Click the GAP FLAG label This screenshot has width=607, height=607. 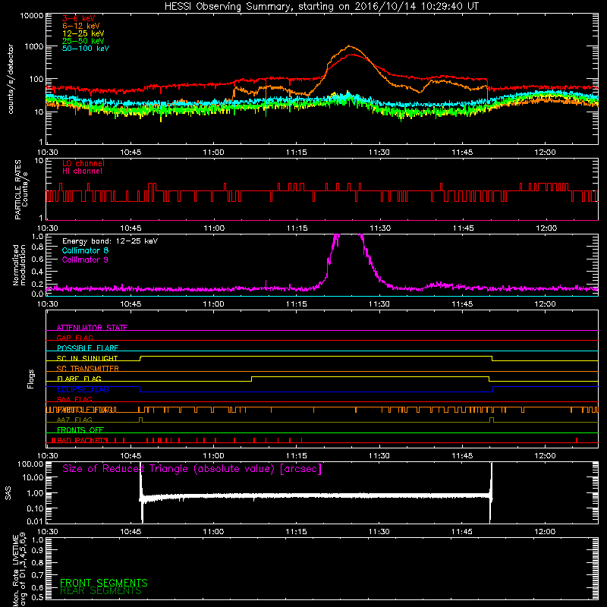click(x=74, y=338)
